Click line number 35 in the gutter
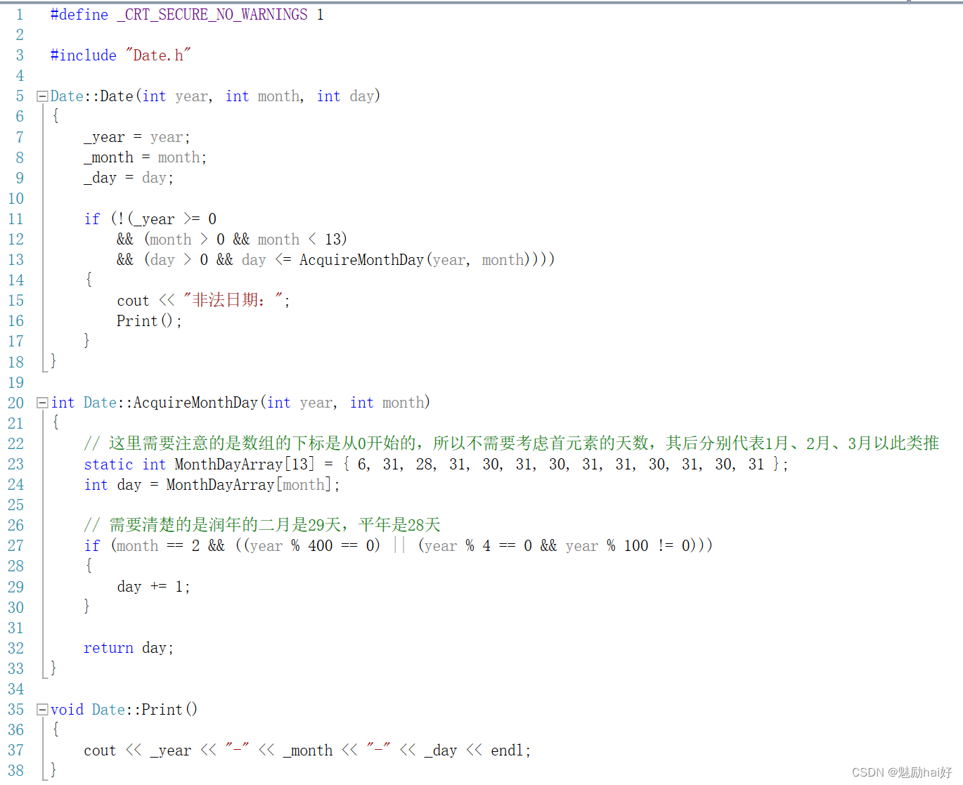Viewport: 963px width, 785px height. [x=16, y=710]
